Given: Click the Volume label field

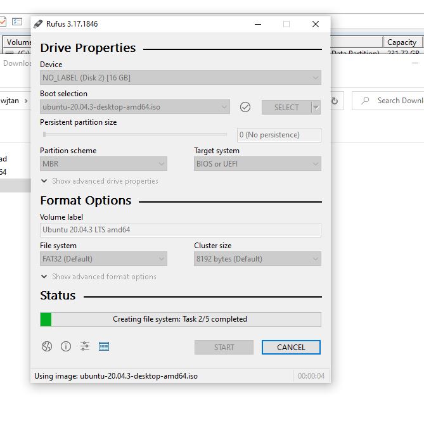Looking at the screenshot, I should pyautogui.click(x=181, y=230).
